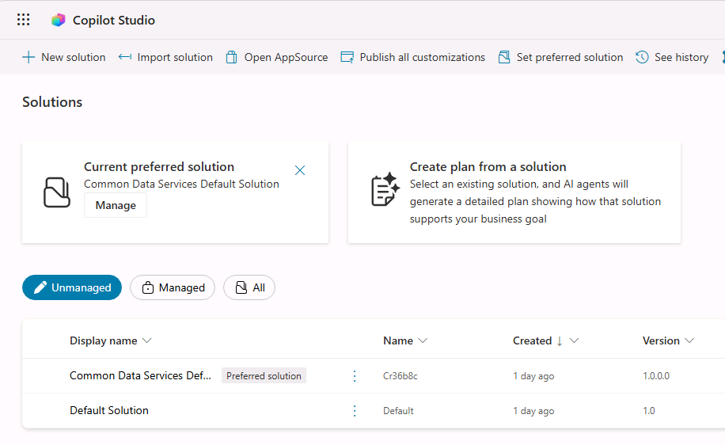Switch to the Managed filter tab
725x445 pixels.
(173, 287)
